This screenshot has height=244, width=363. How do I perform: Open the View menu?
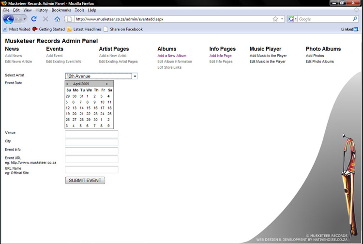pos(27,10)
